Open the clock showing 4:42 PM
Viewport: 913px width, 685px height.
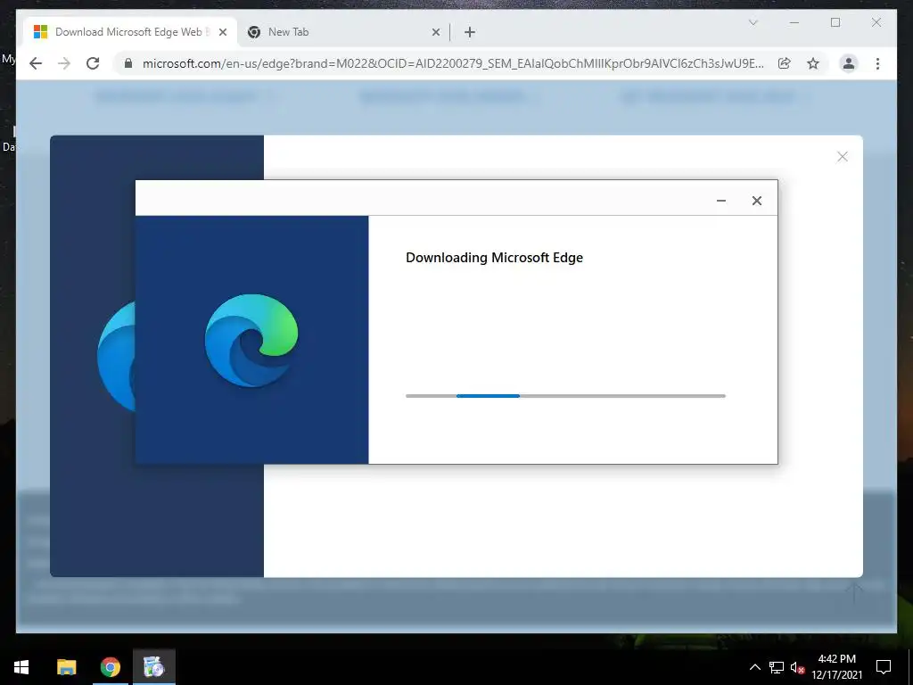[836, 667]
